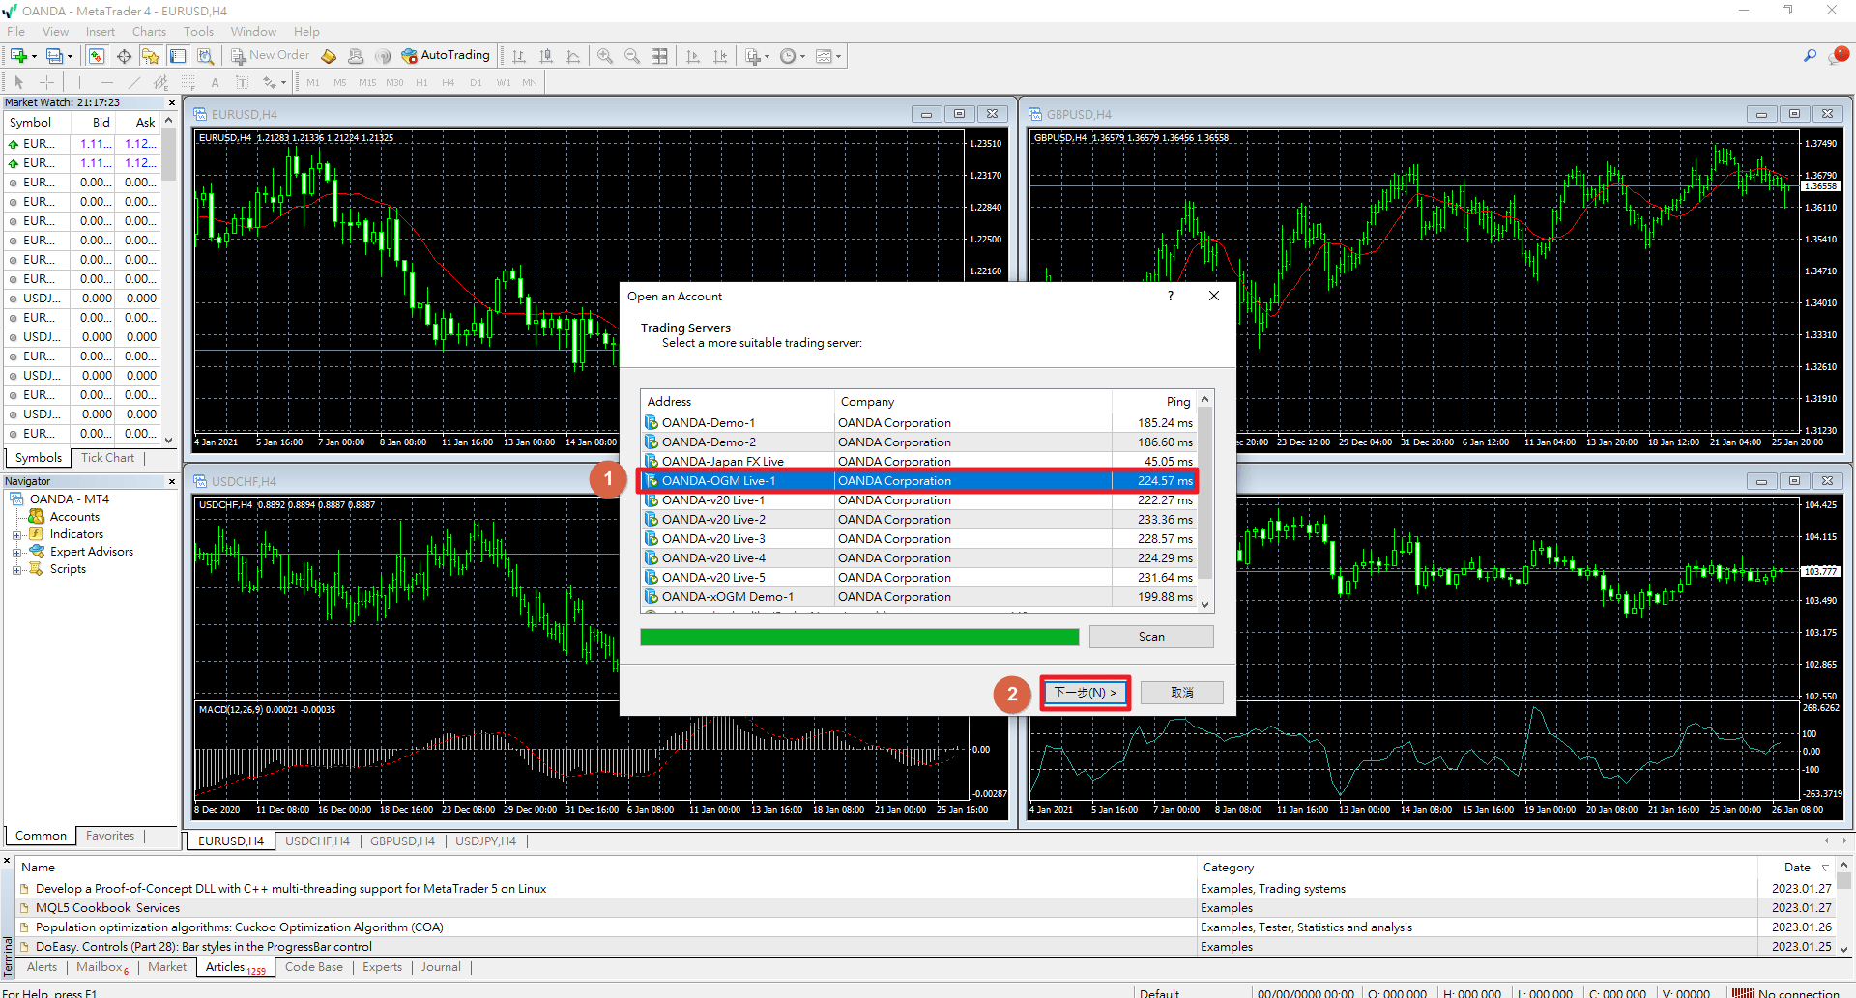Open the Market tab in Terminal
1856x998 pixels.
click(x=167, y=967)
